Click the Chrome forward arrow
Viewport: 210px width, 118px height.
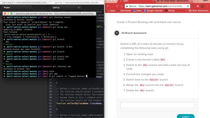(113, 6)
